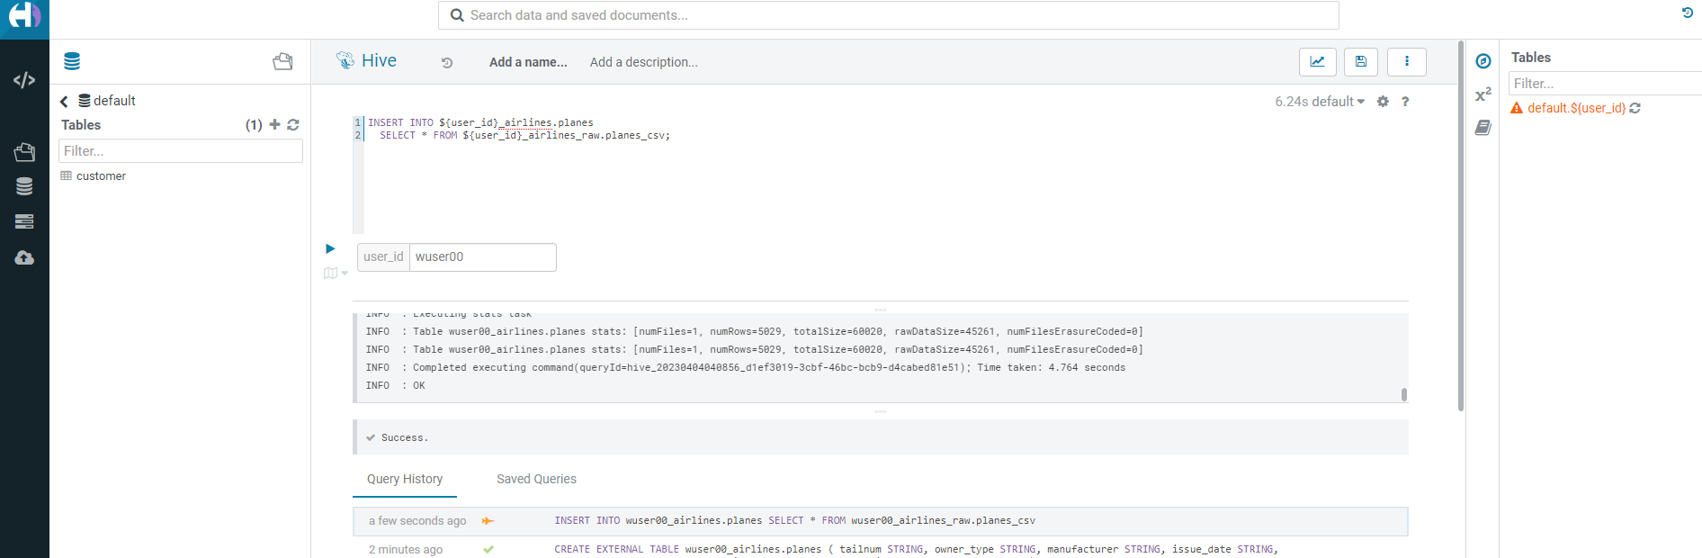Click the right panel Tables filter field
The height and width of the screenshot is (558, 1702).
(x=1605, y=84)
